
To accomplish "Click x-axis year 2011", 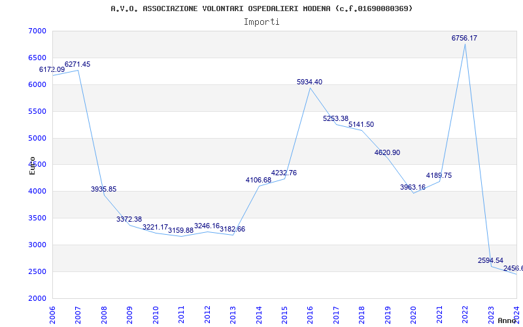I will (182, 315).
